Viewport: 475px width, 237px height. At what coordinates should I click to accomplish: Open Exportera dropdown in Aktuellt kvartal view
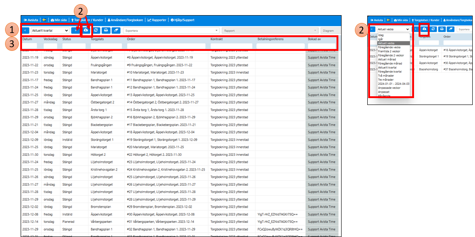171,30
